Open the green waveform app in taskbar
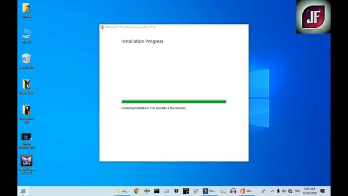This screenshot has height=196, width=348. click(147, 191)
